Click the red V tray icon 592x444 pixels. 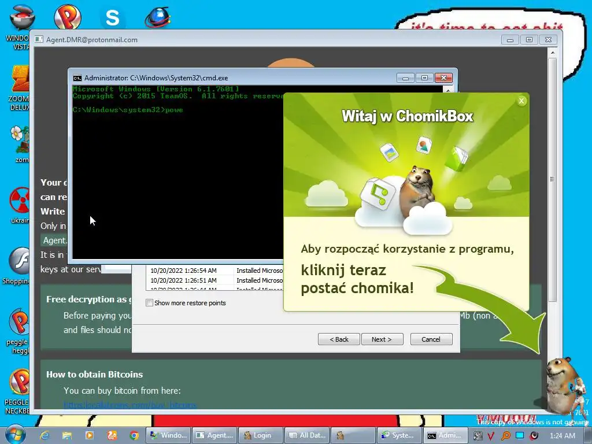coord(491,436)
